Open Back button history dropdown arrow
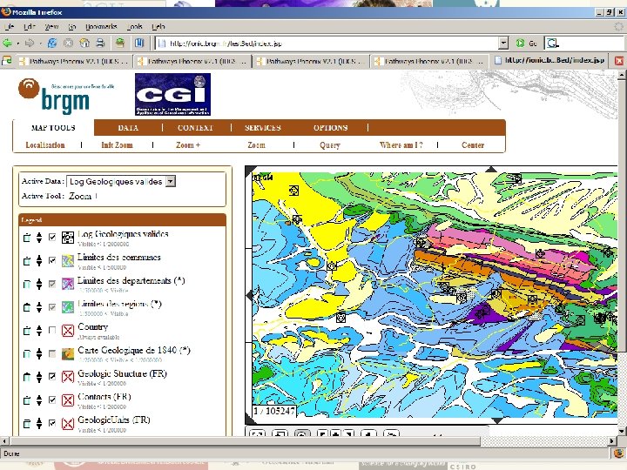This screenshot has height=470, width=627. [x=18, y=44]
